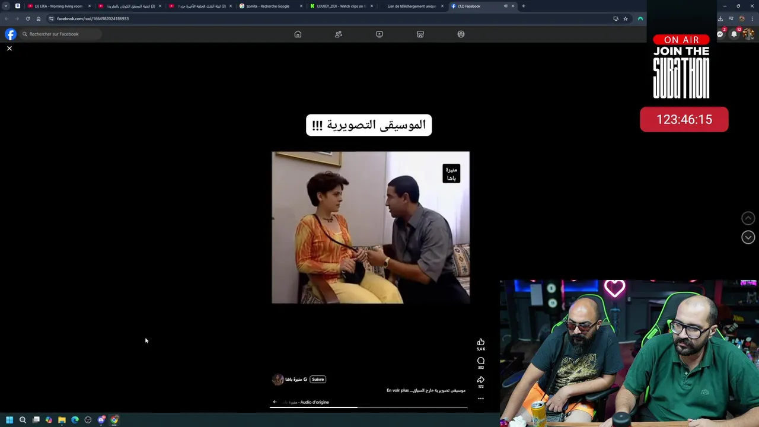This screenshot has width=759, height=427.
Task: Click the browser home icon
Action: tap(39, 18)
